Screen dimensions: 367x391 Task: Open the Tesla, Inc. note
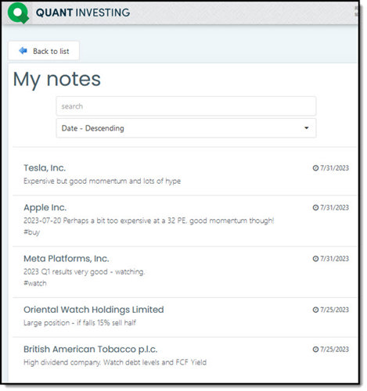[x=45, y=168]
